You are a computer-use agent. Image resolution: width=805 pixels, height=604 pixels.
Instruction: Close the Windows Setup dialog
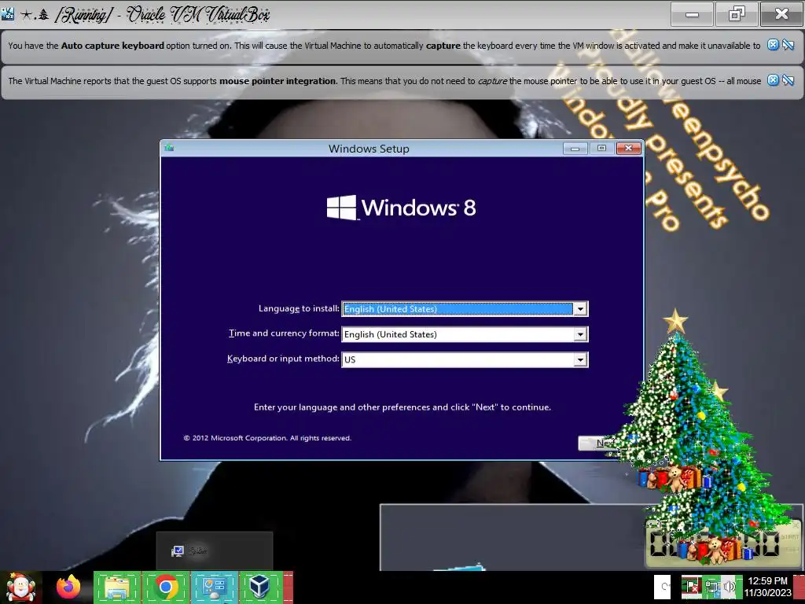(628, 149)
